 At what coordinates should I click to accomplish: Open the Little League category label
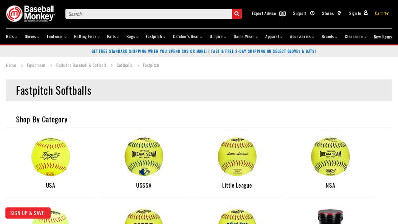[237, 185]
